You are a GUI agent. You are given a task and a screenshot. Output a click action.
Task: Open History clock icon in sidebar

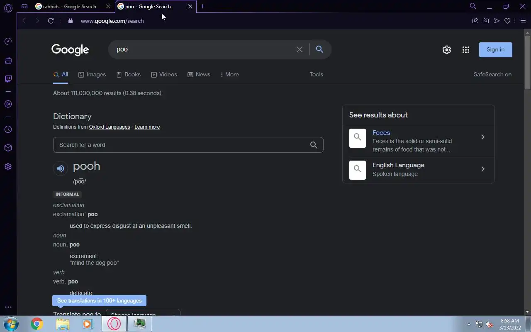coord(8,129)
